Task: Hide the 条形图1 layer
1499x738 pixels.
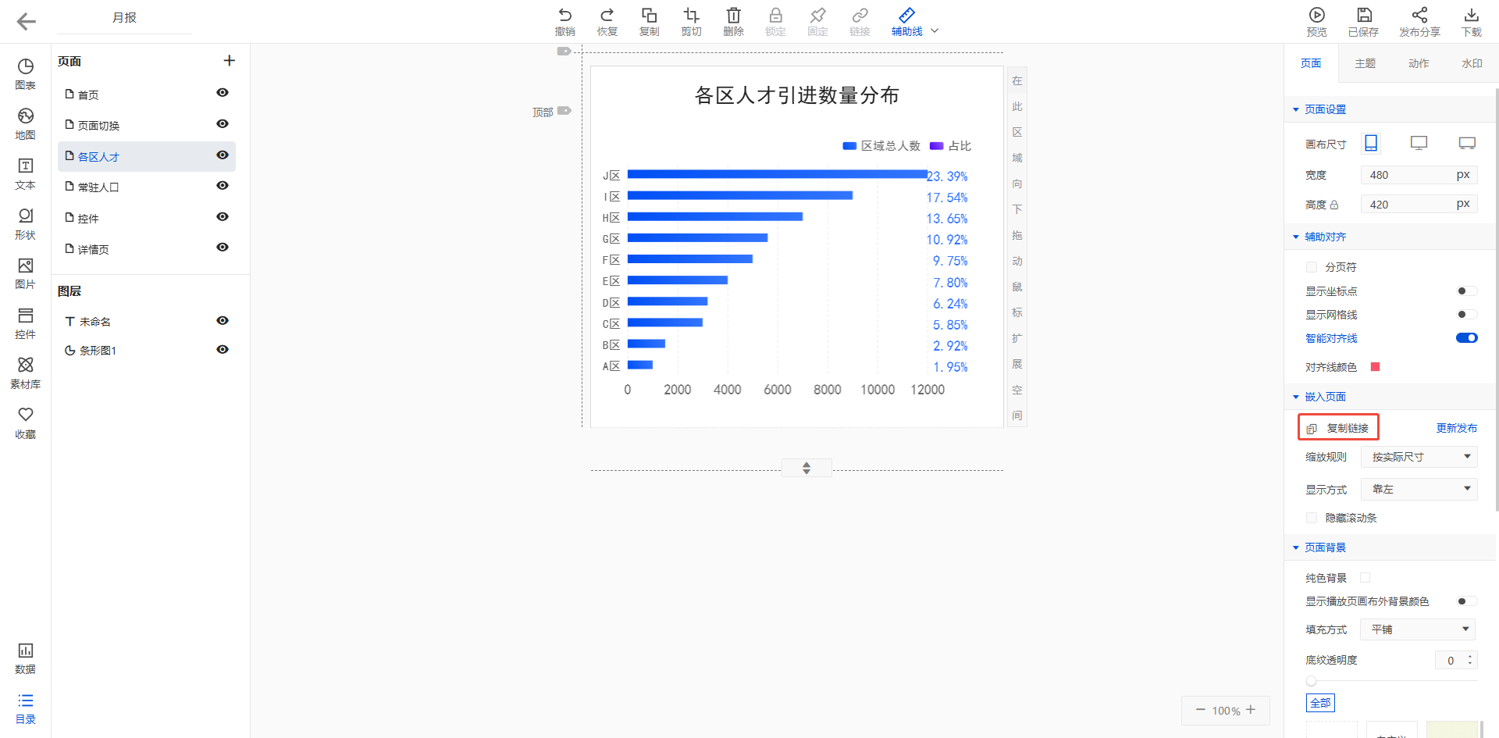Action: [x=223, y=350]
